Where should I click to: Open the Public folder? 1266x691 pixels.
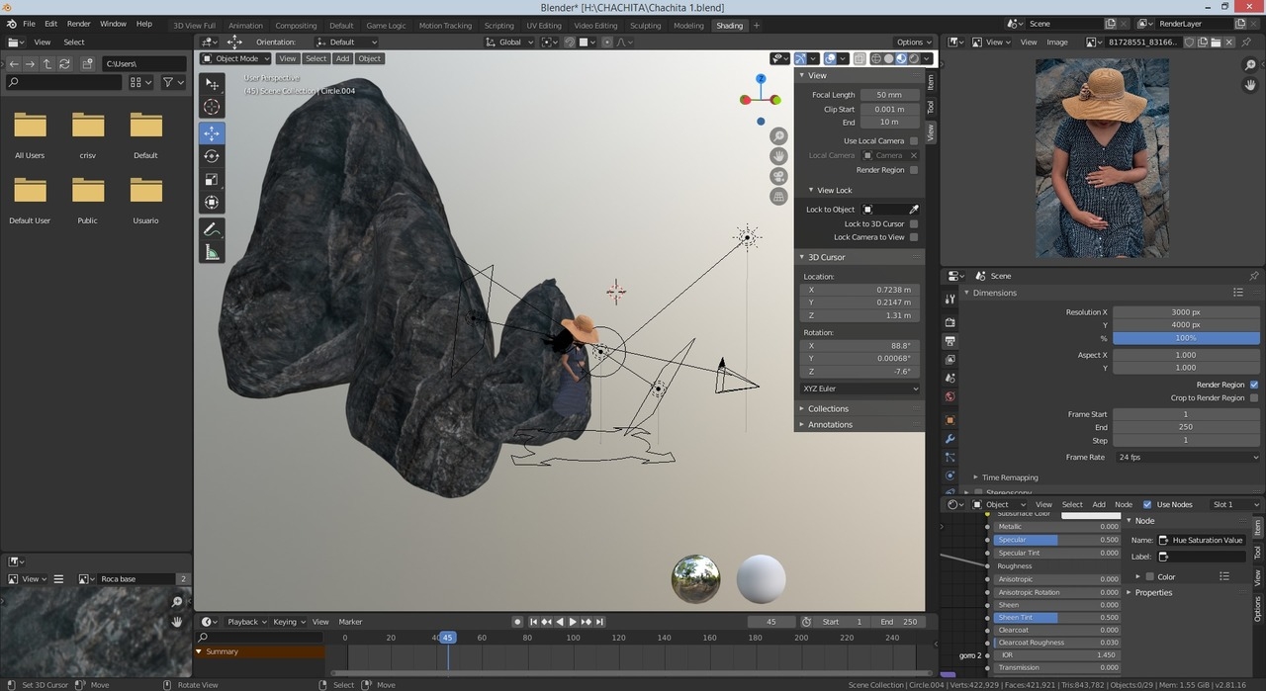(88, 200)
